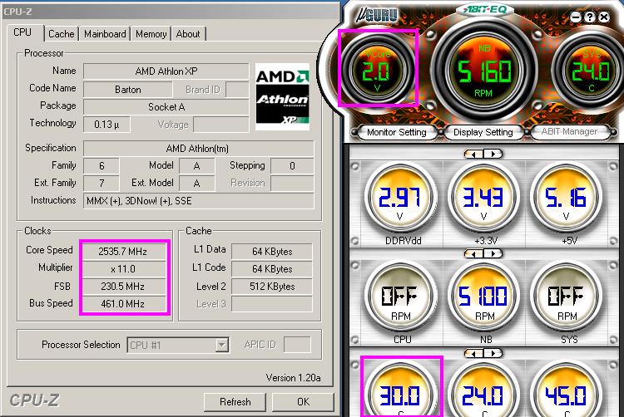Screen dimensions: 624x417
Task: Select the Memory tab
Action: click(x=151, y=34)
